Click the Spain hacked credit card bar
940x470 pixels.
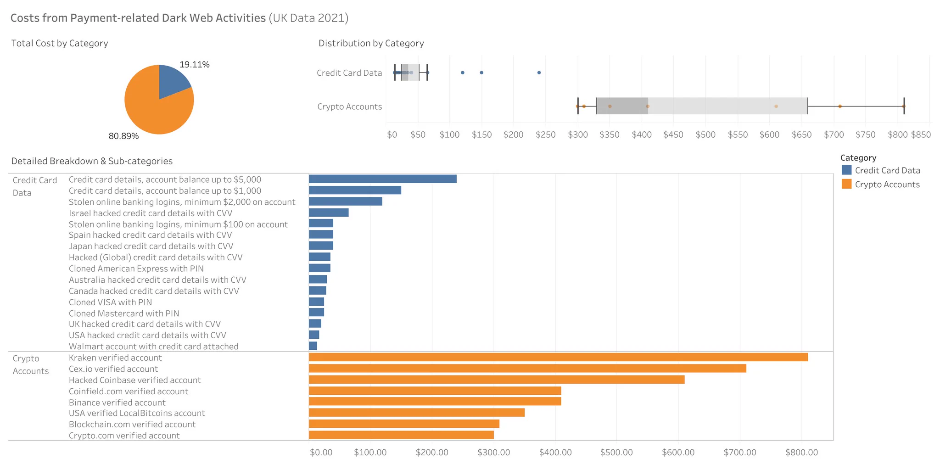pyautogui.click(x=321, y=235)
